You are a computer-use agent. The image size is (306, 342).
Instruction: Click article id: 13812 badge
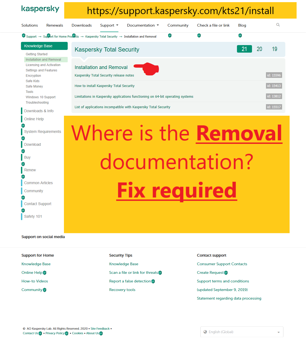(x=274, y=96)
